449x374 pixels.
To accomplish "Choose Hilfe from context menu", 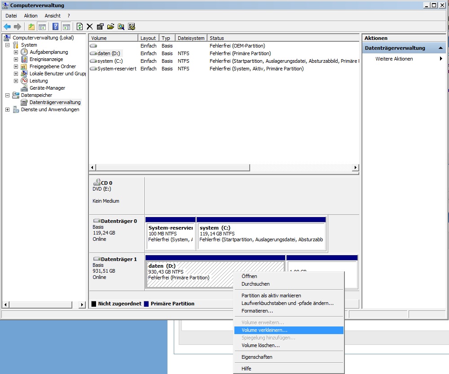I will click(x=289, y=369).
